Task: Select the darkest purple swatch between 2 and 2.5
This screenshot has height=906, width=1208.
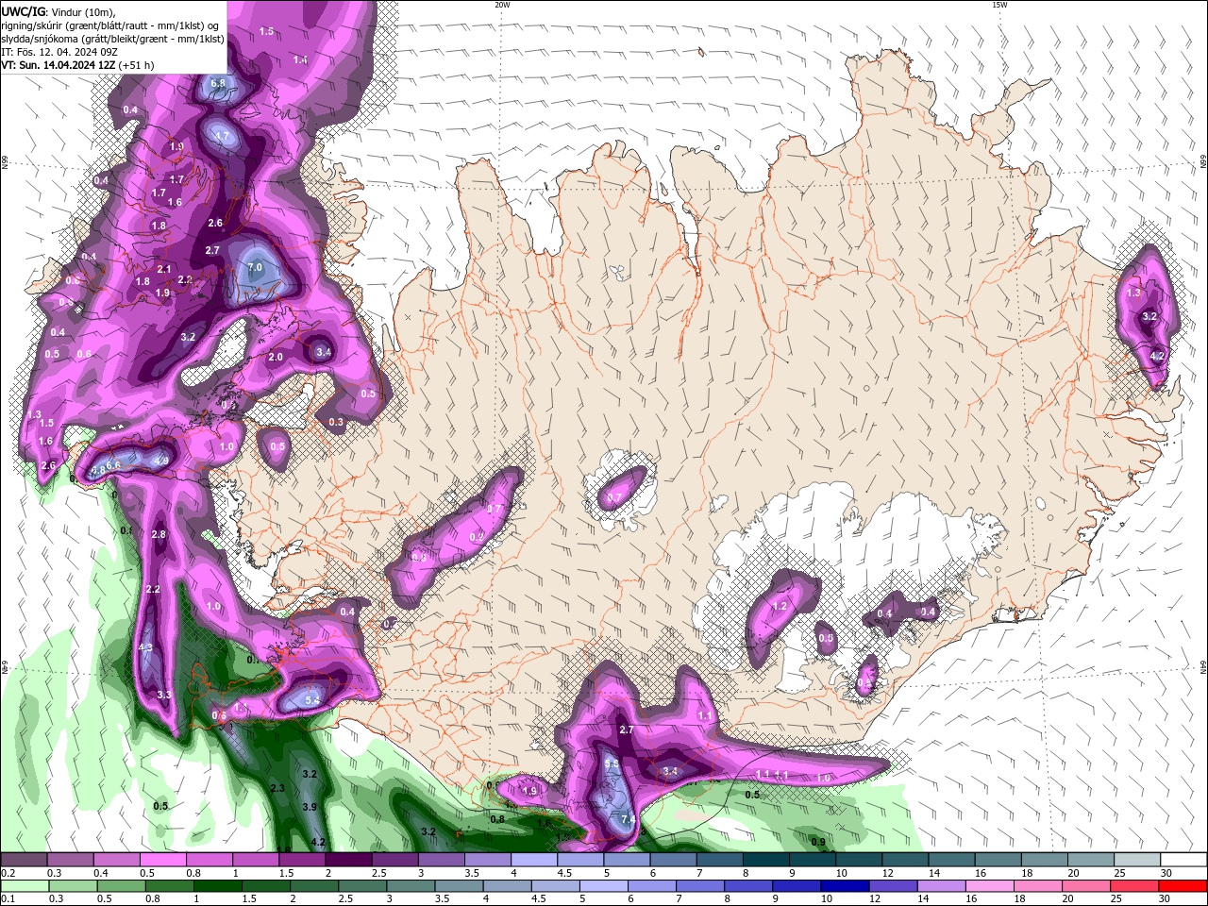Action: [348, 860]
